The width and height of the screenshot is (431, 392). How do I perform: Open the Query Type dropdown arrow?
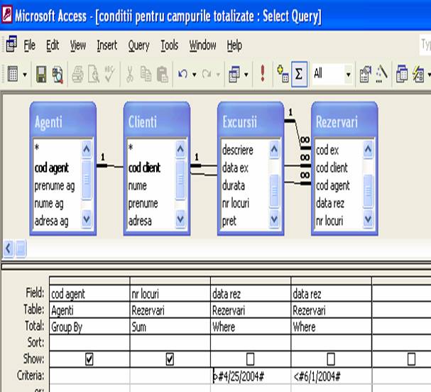click(246, 73)
